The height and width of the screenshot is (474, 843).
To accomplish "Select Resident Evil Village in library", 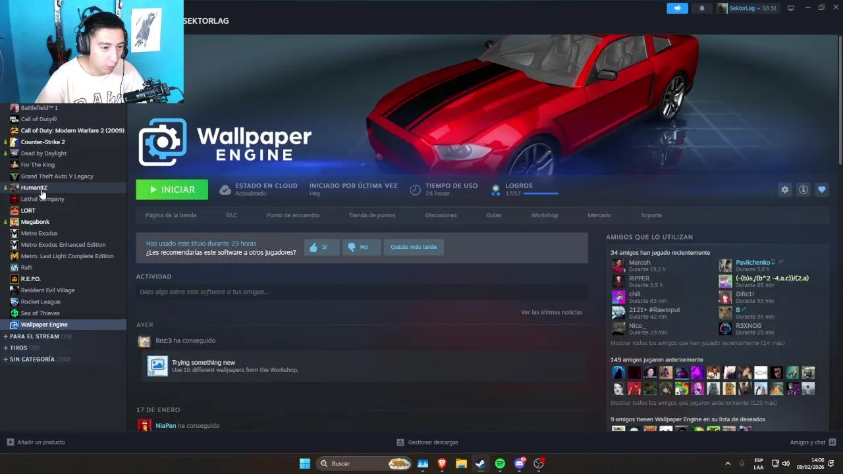I will point(47,290).
